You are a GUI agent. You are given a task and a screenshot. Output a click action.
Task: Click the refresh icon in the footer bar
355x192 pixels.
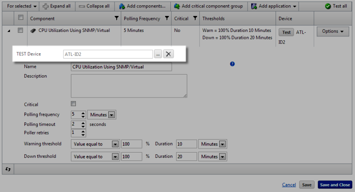[8, 169]
